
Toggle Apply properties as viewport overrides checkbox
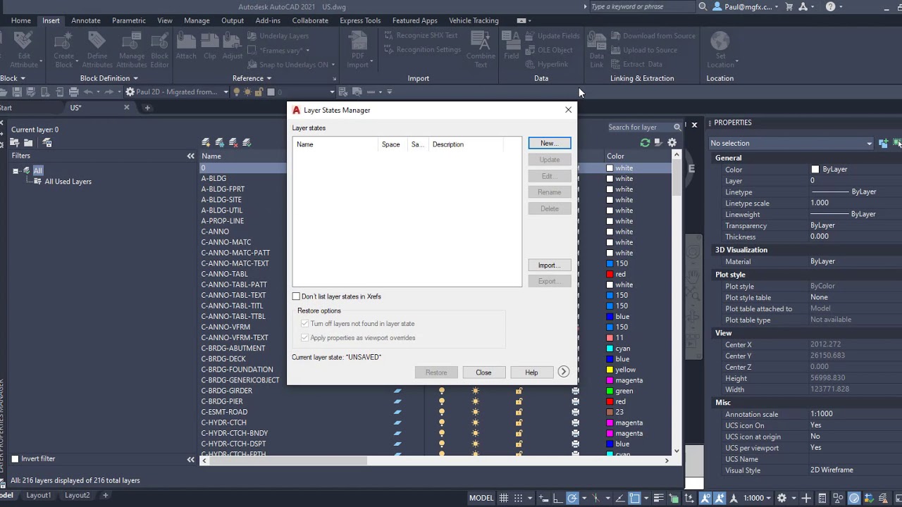pos(305,338)
